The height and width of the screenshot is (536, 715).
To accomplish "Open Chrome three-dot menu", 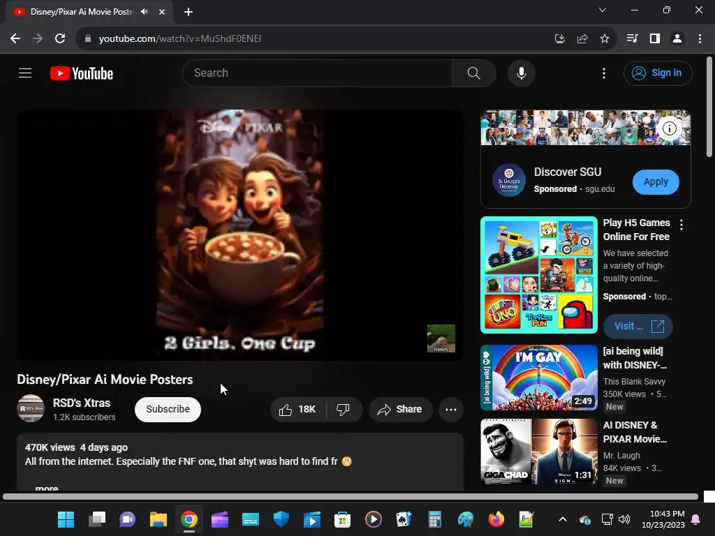I will pyautogui.click(x=700, y=38).
